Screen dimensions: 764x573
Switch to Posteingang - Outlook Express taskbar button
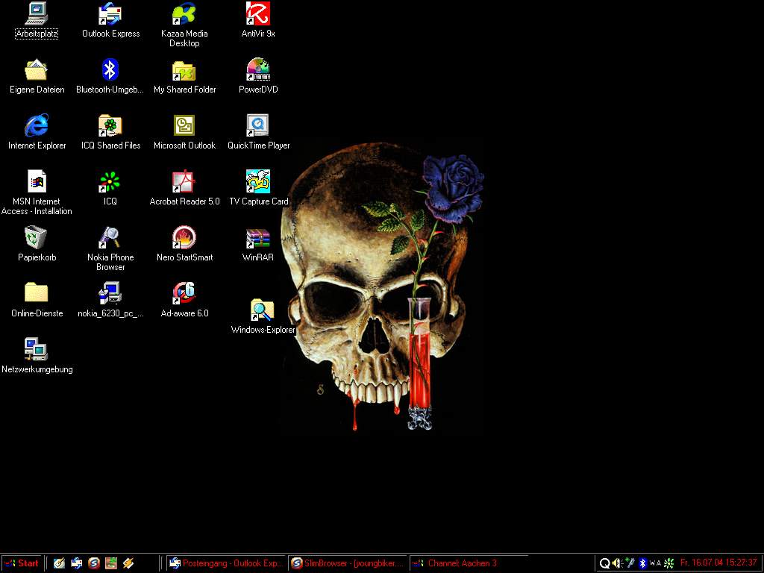(x=226, y=564)
